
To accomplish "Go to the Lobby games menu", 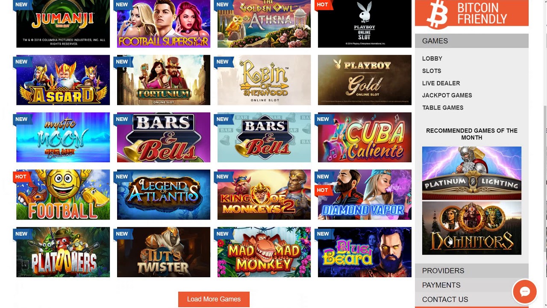I will [432, 59].
